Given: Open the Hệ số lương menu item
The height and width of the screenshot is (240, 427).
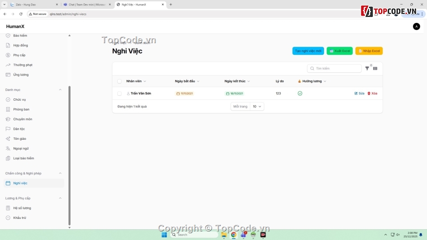Looking at the screenshot, I should (x=34, y=208).
